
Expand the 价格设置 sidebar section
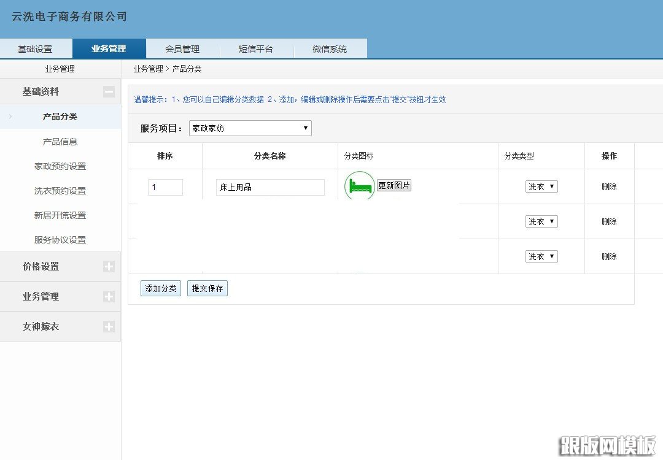tap(109, 266)
